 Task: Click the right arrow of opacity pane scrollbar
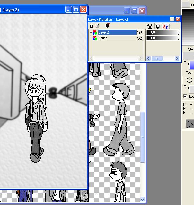pos(177,58)
